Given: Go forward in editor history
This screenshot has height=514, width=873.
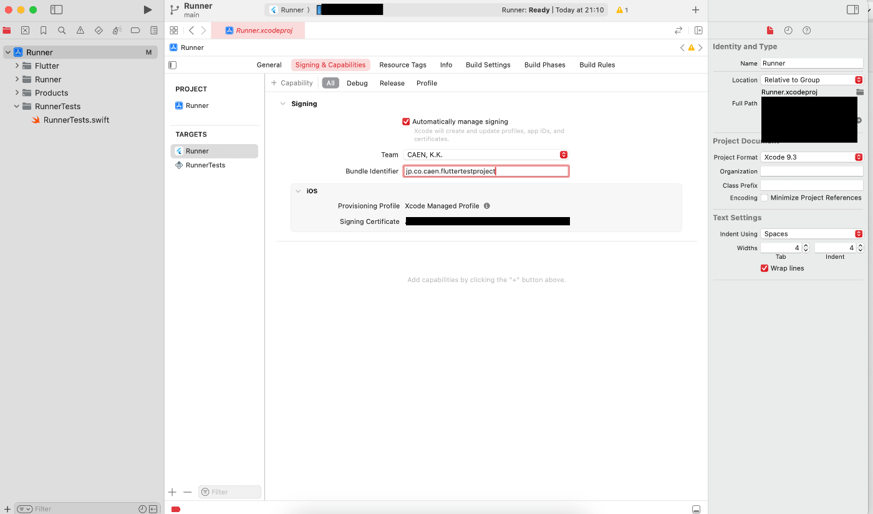Looking at the screenshot, I should [x=203, y=30].
